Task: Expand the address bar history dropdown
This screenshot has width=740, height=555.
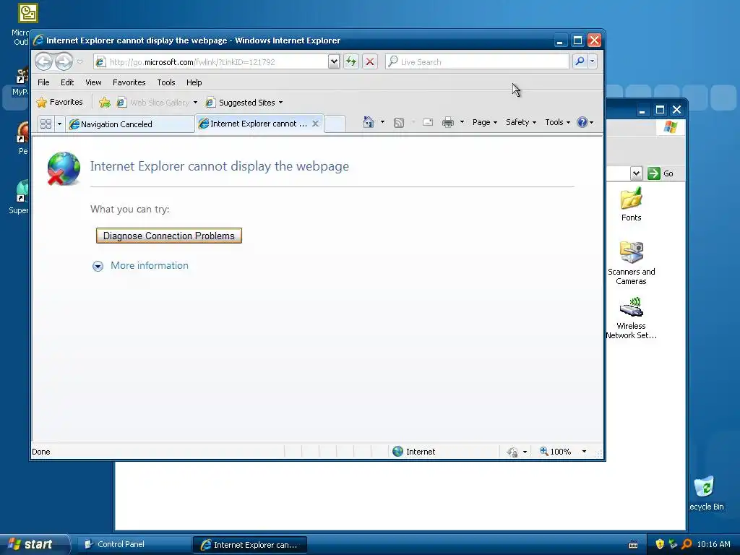Action: 334,62
